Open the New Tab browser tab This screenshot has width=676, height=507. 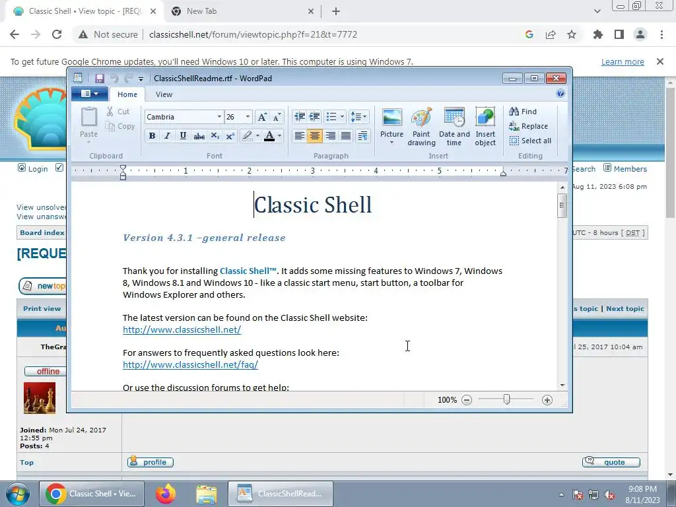[243, 11]
